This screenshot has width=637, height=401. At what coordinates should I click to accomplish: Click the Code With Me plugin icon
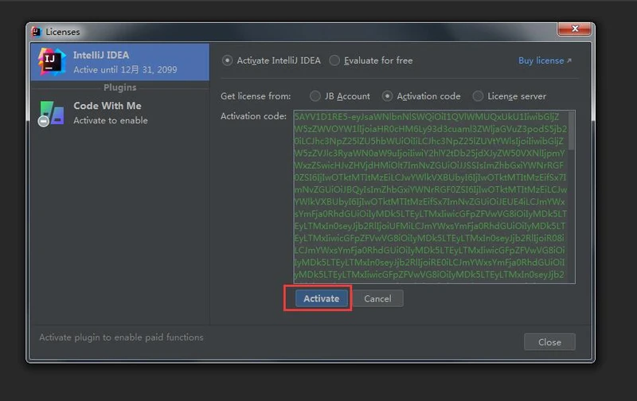tap(51, 112)
